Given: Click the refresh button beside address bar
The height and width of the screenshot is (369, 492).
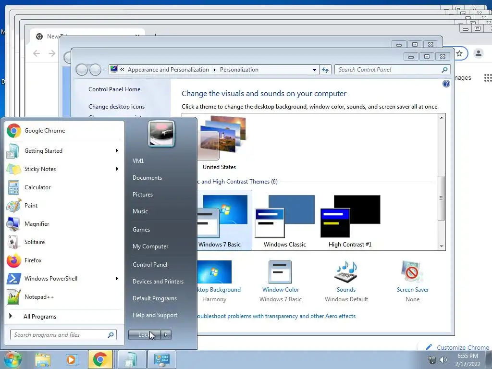Looking at the screenshot, I should [325, 70].
